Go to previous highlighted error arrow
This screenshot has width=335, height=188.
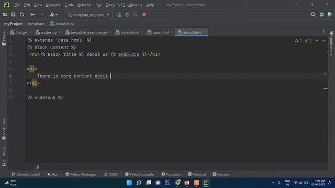(317, 41)
